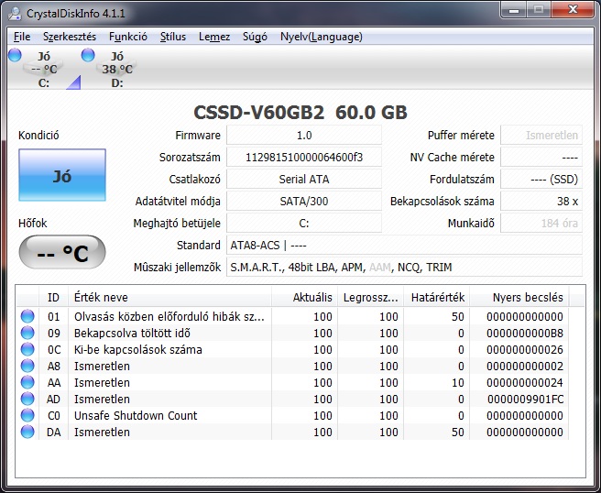Click the serial number field 112981510000064600f3

pos(304,158)
